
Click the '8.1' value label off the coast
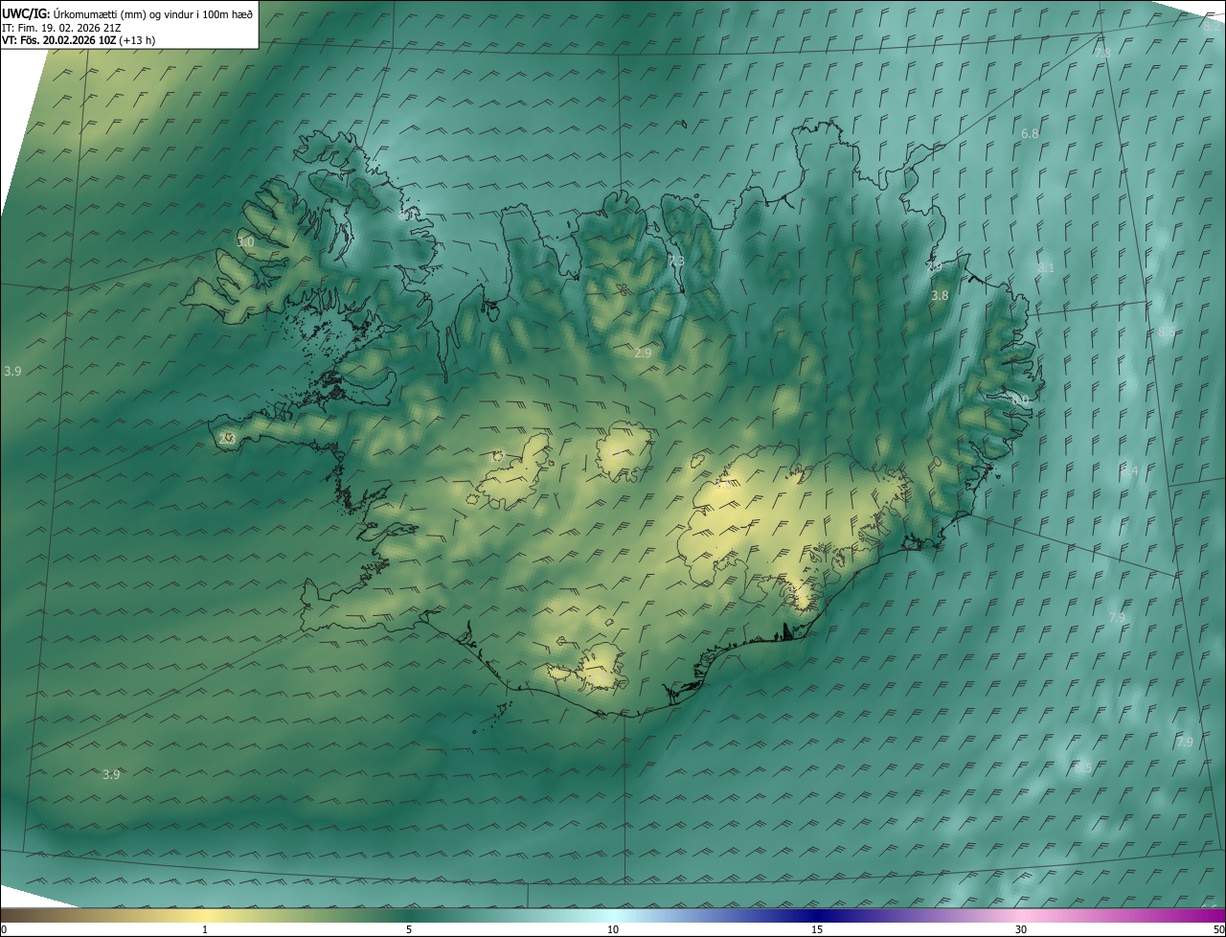click(1045, 268)
